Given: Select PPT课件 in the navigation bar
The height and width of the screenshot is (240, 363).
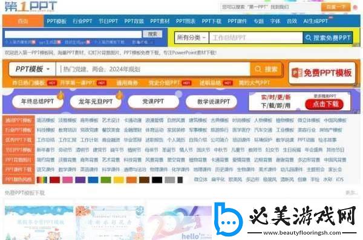Looking at the screenshot, I should tap(237, 21).
